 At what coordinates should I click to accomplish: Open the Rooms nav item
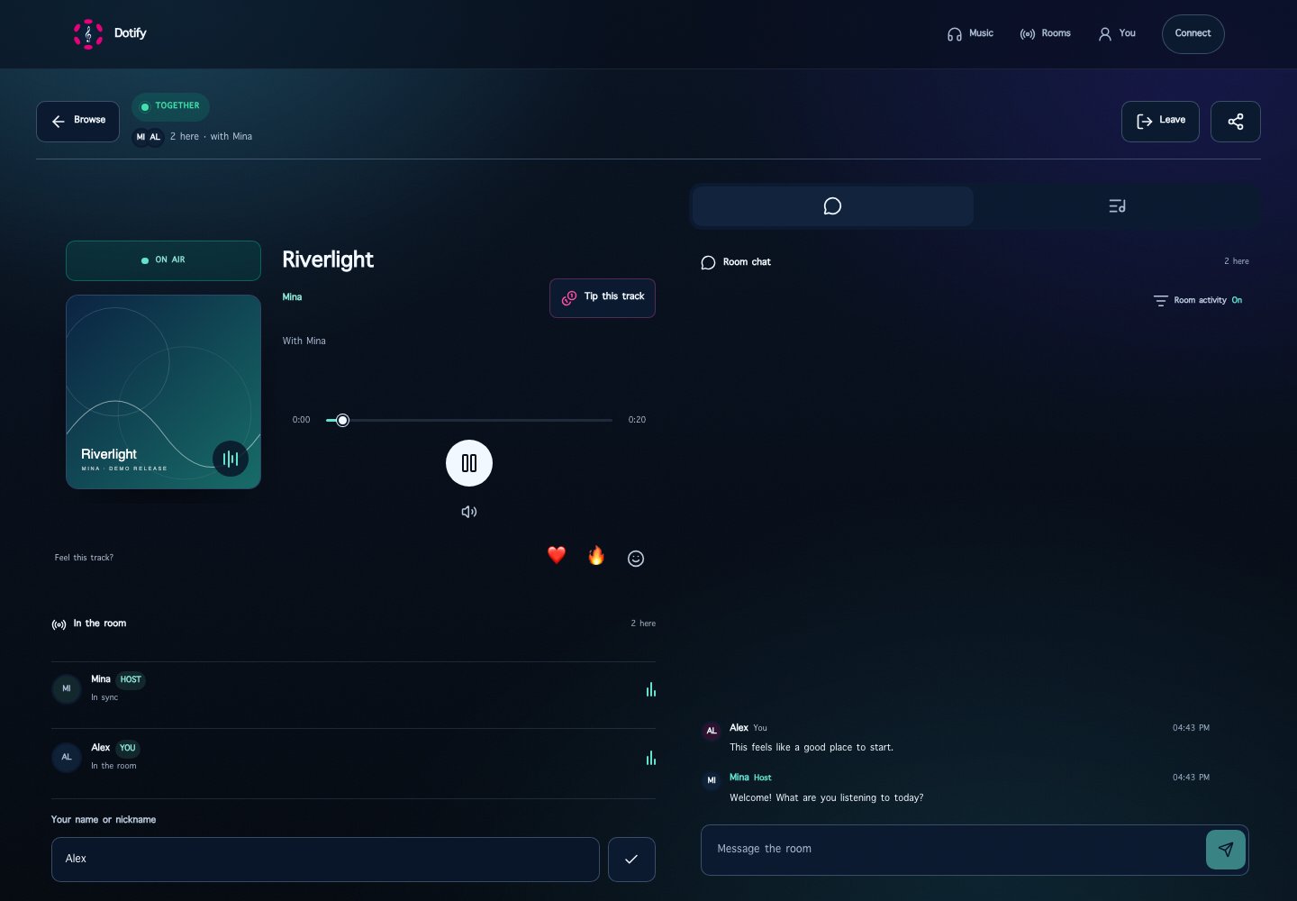pos(1045,33)
